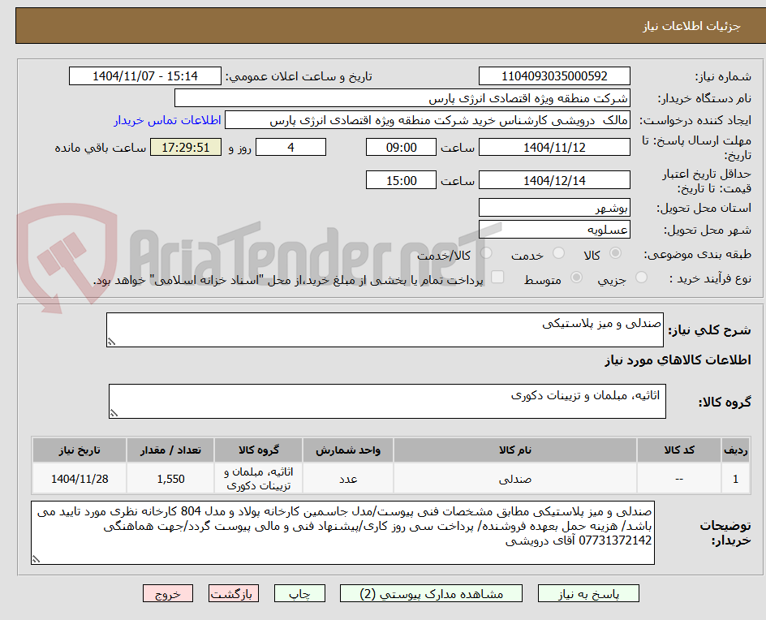The width and height of the screenshot is (766, 620).
Task: Click the remaining days field 4
Action: [x=290, y=147]
